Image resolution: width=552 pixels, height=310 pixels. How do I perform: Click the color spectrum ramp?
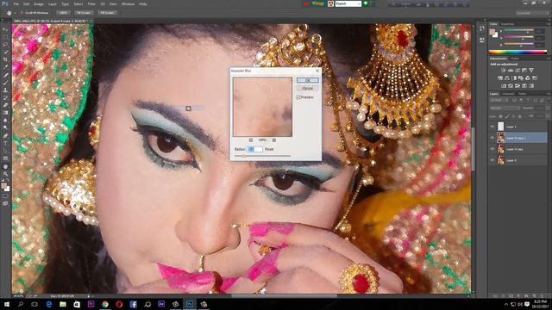point(517,52)
